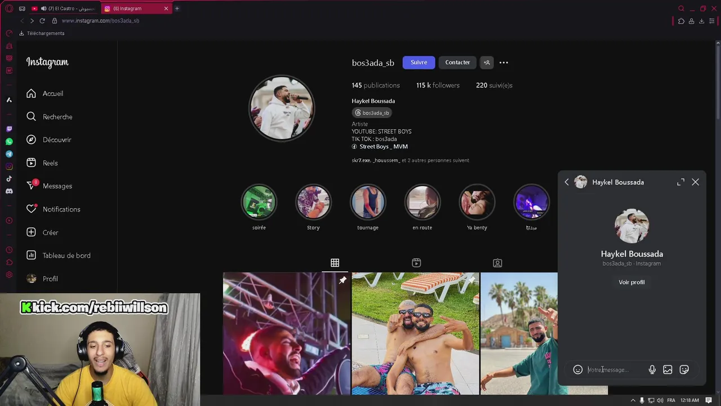Open Instagram Accueil home page

pos(45,94)
